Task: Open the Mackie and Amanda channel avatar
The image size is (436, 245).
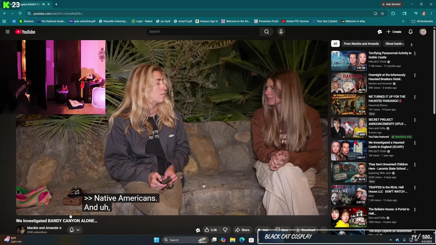Action: coord(20,230)
